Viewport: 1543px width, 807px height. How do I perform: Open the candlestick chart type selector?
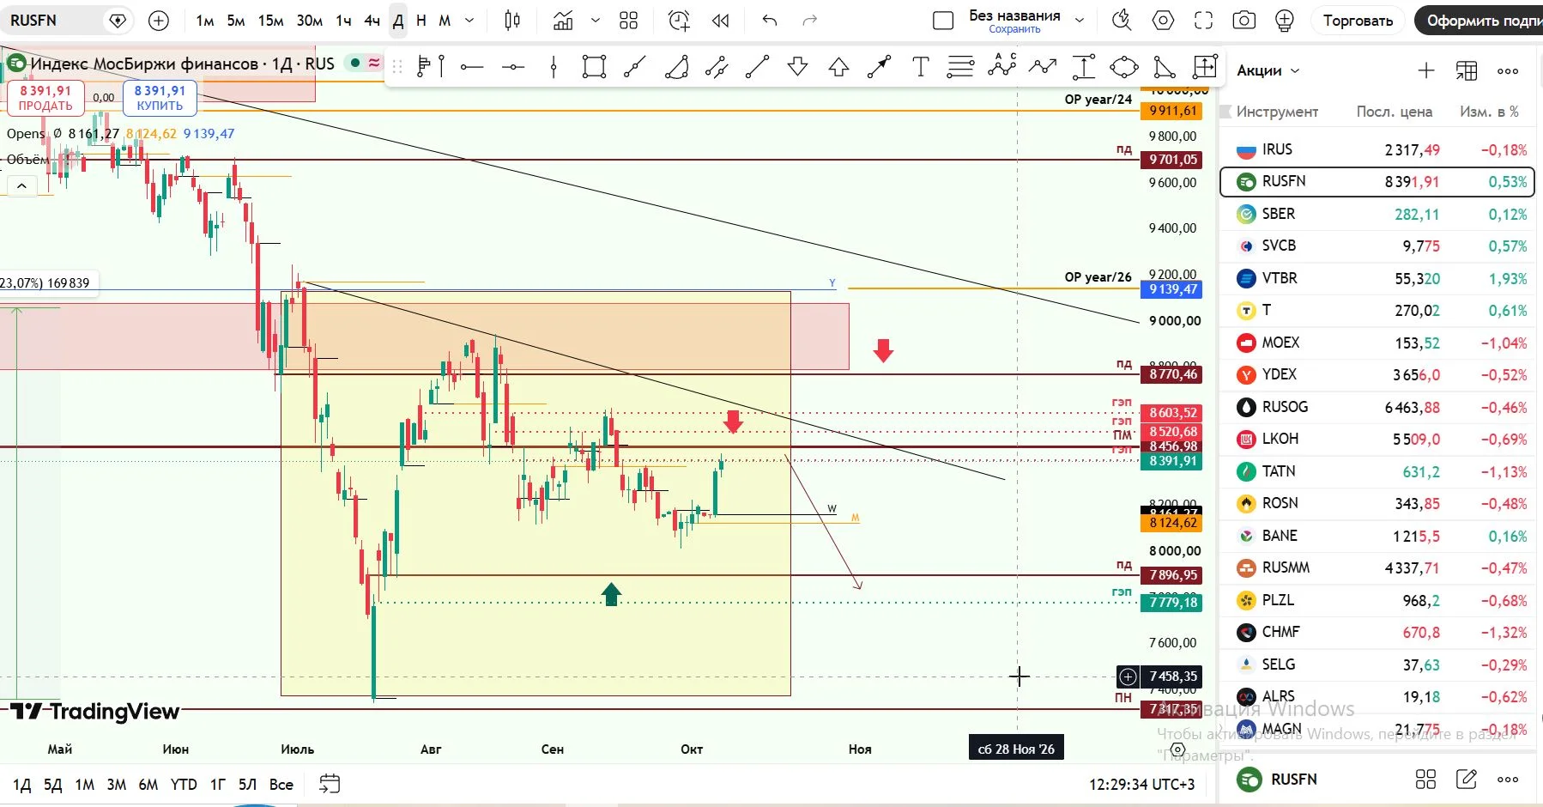tap(512, 21)
